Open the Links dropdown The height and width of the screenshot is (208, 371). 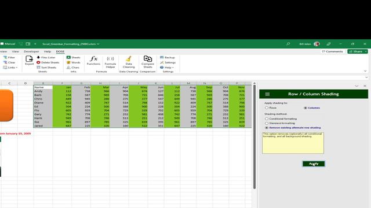coord(10,68)
